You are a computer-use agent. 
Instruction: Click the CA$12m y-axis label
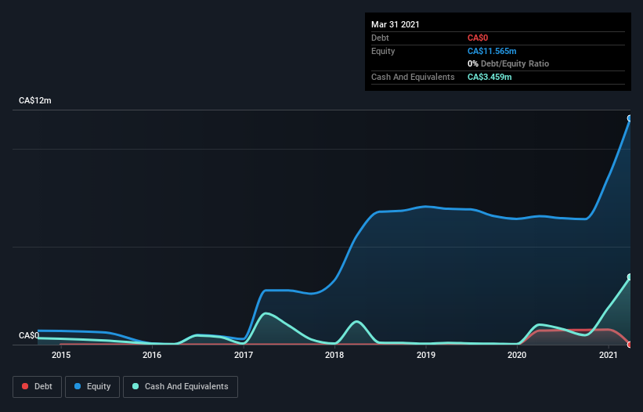pos(35,101)
